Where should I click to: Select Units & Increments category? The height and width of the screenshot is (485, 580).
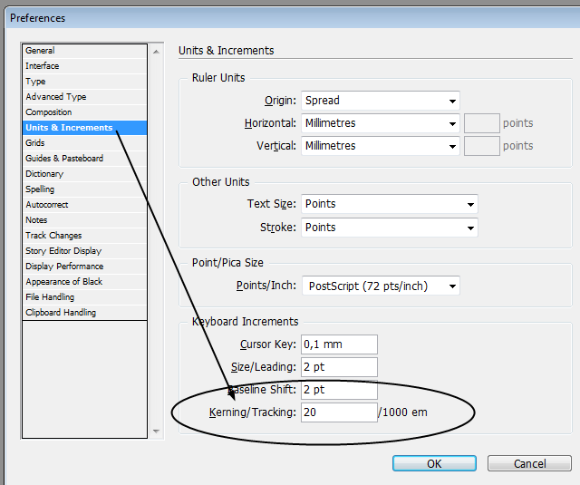84,128
